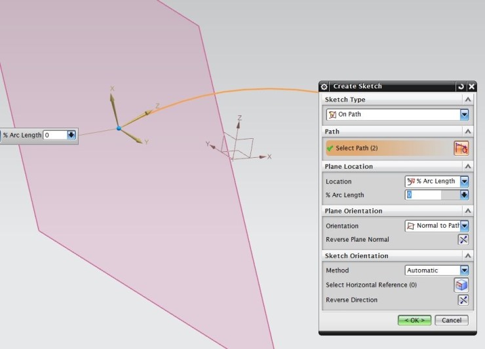Click the Reverse Direction icon
This screenshot has width=485, height=349.
point(463,300)
